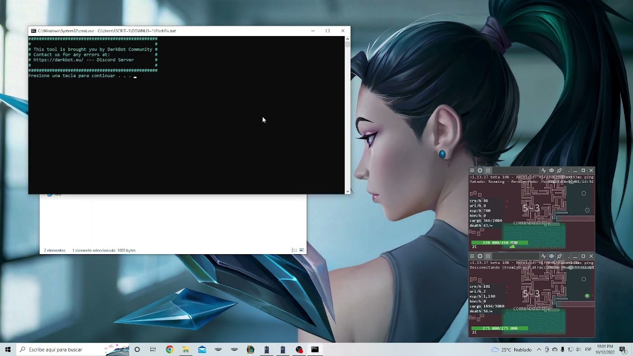Click the green portal marker on lower bot map
633x356 pixels.
[587, 296]
